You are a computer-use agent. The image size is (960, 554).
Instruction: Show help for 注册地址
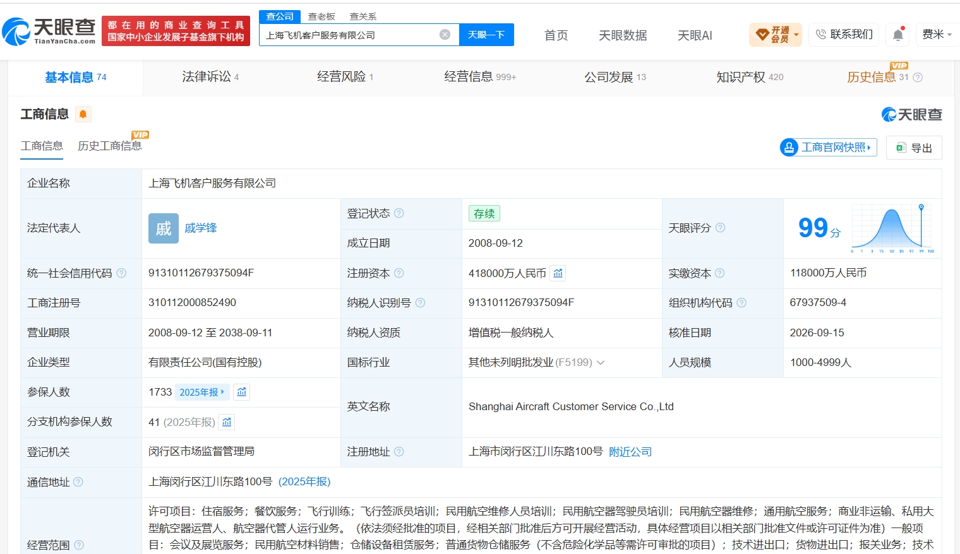399,452
